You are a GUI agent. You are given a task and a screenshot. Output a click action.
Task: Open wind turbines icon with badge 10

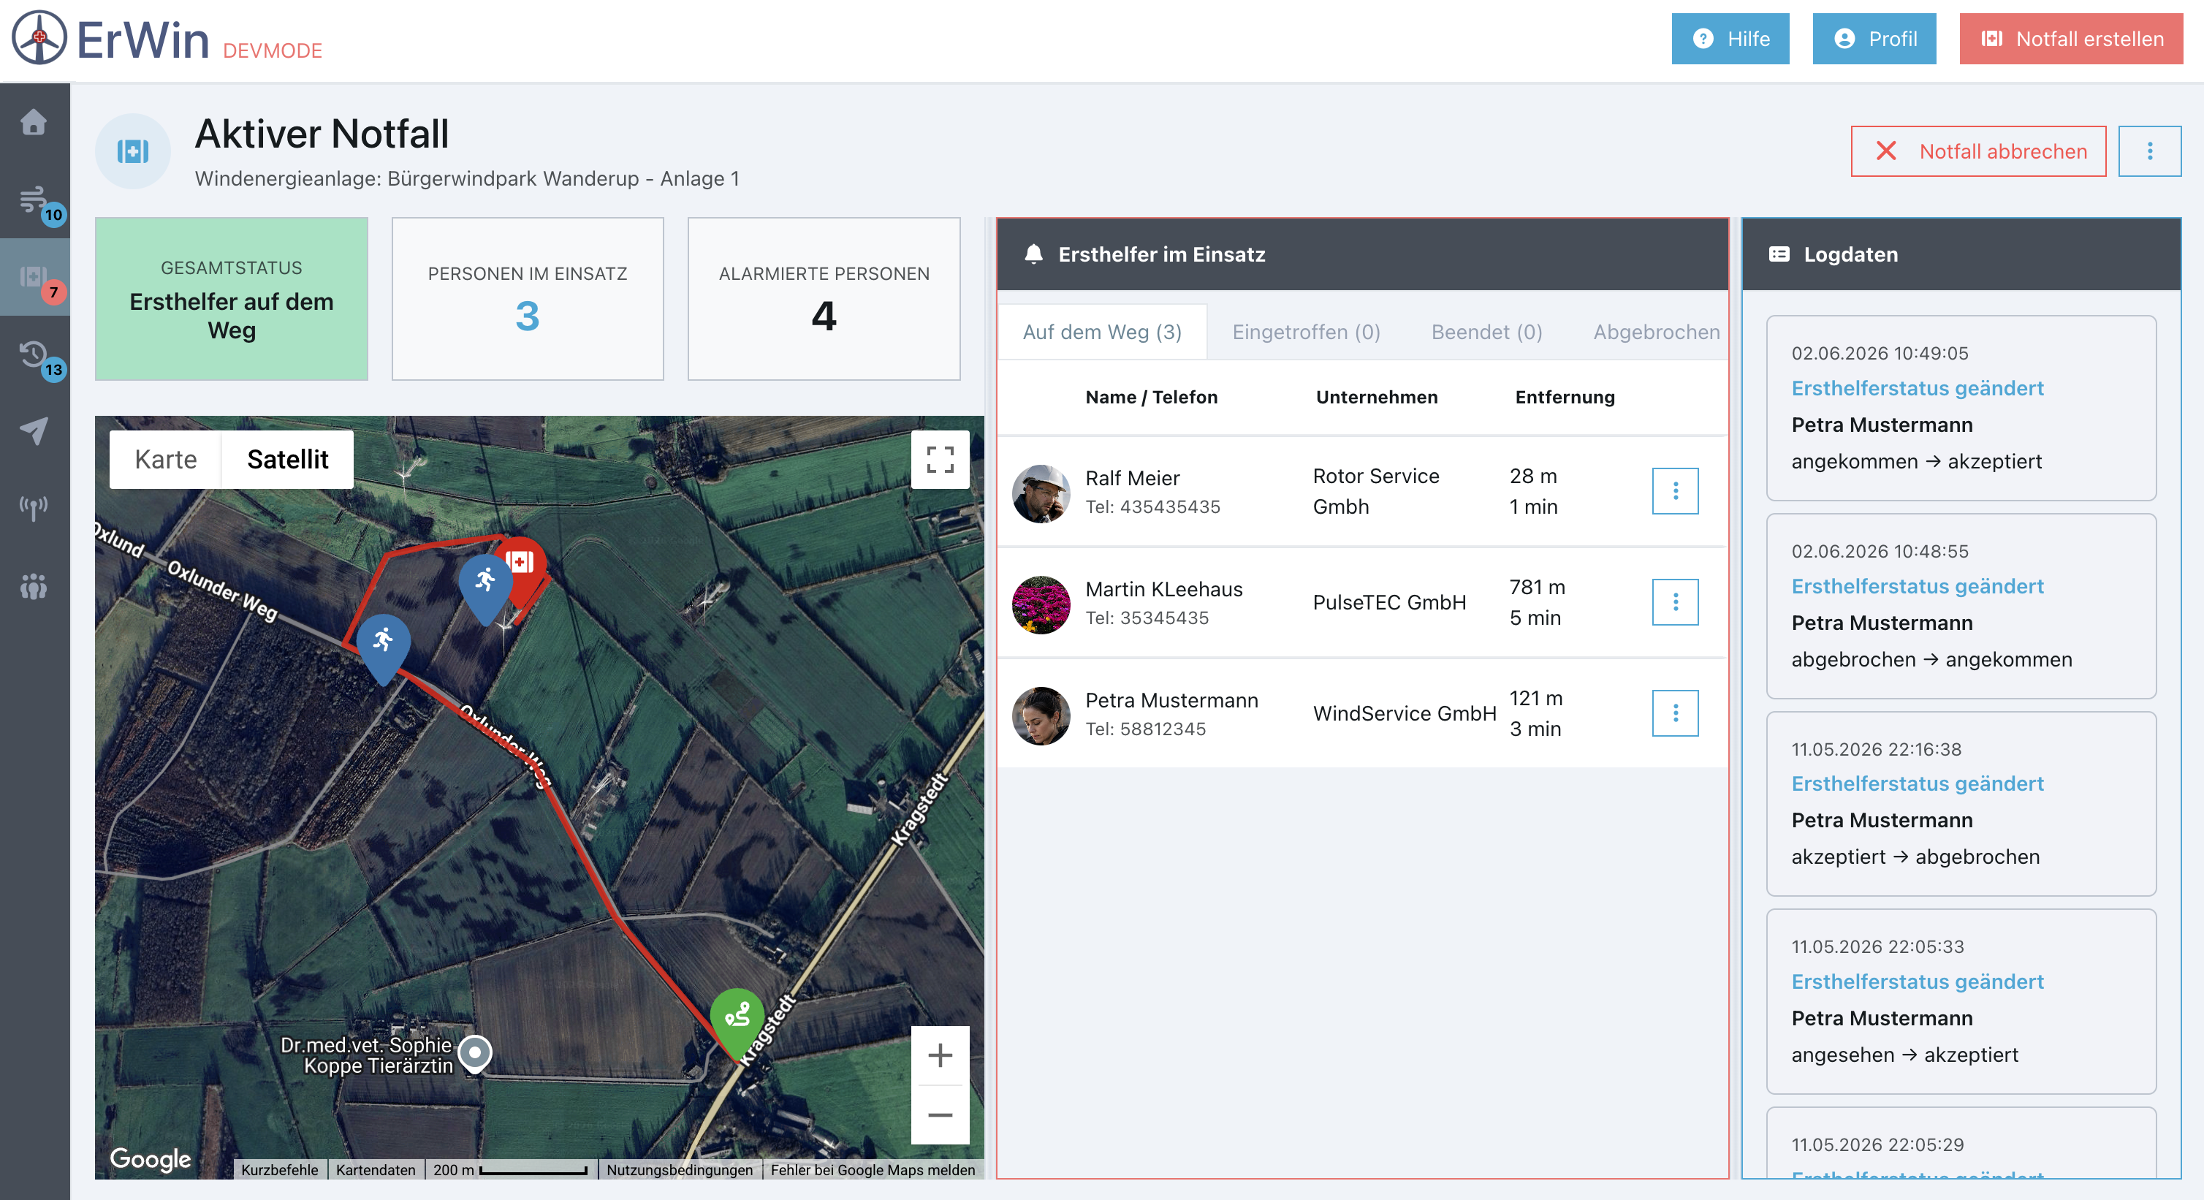click(x=35, y=200)
